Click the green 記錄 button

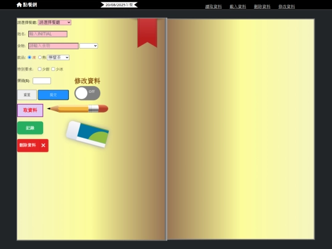point(30,128)
